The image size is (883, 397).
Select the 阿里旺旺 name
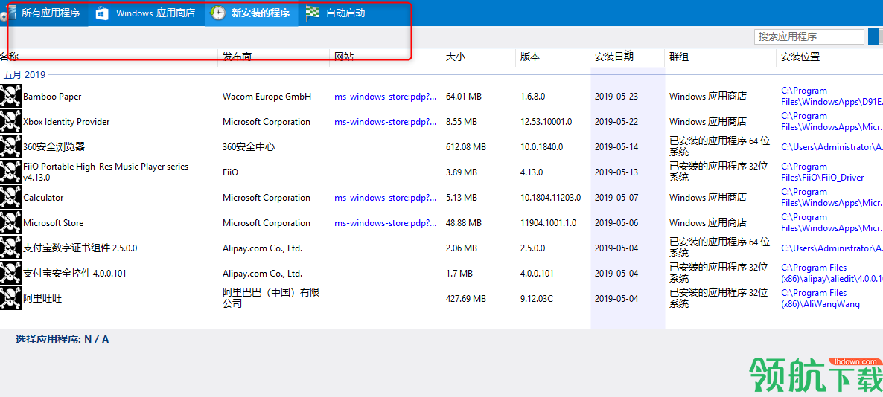tap(42, 299)
